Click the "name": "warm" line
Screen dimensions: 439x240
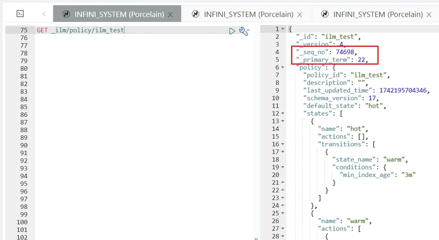(x=345, y=221)
